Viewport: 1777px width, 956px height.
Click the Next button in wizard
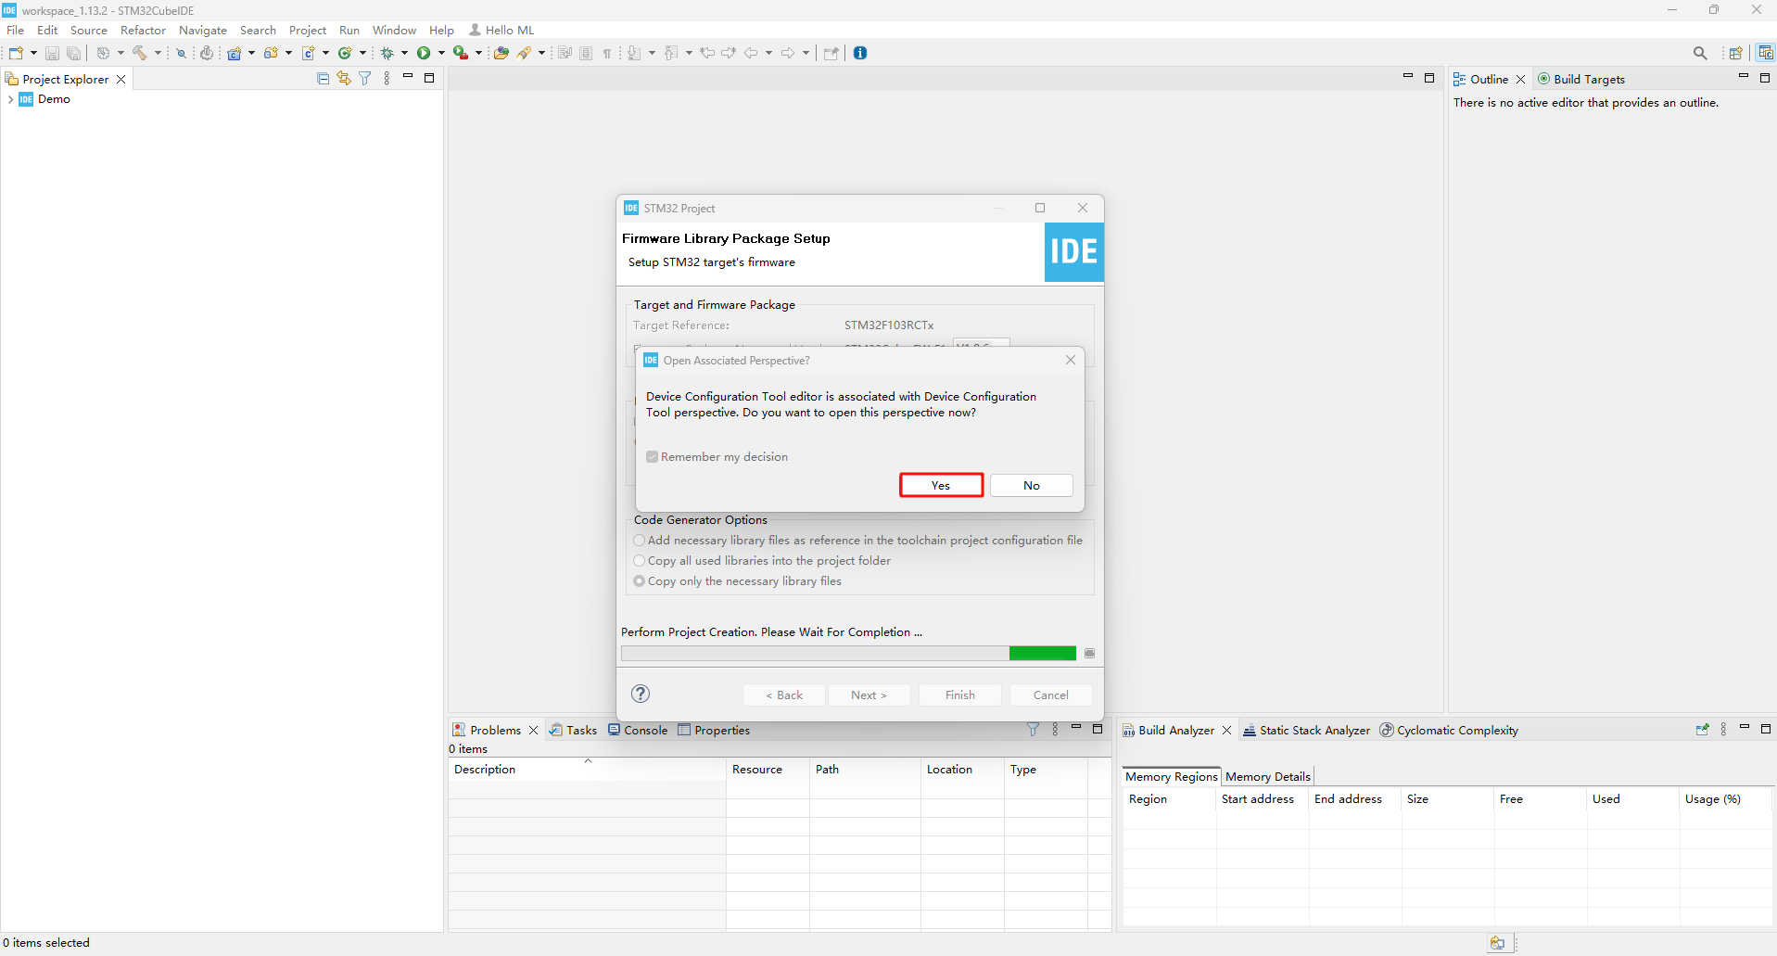coord(869,695)
